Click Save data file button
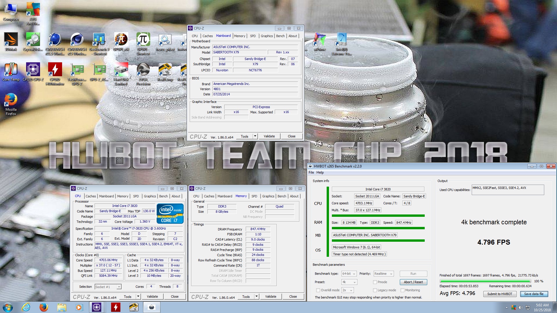The image size is (557, 313). click(x=534, y=294)
